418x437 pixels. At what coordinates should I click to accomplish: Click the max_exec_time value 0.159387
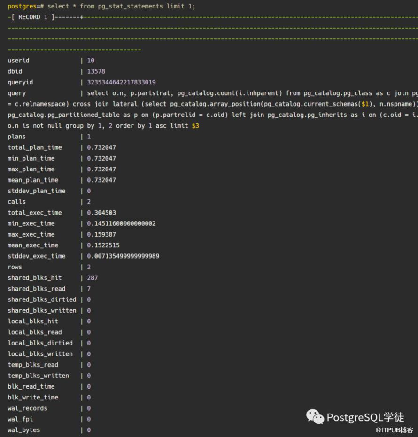click(x=101, y=234)
